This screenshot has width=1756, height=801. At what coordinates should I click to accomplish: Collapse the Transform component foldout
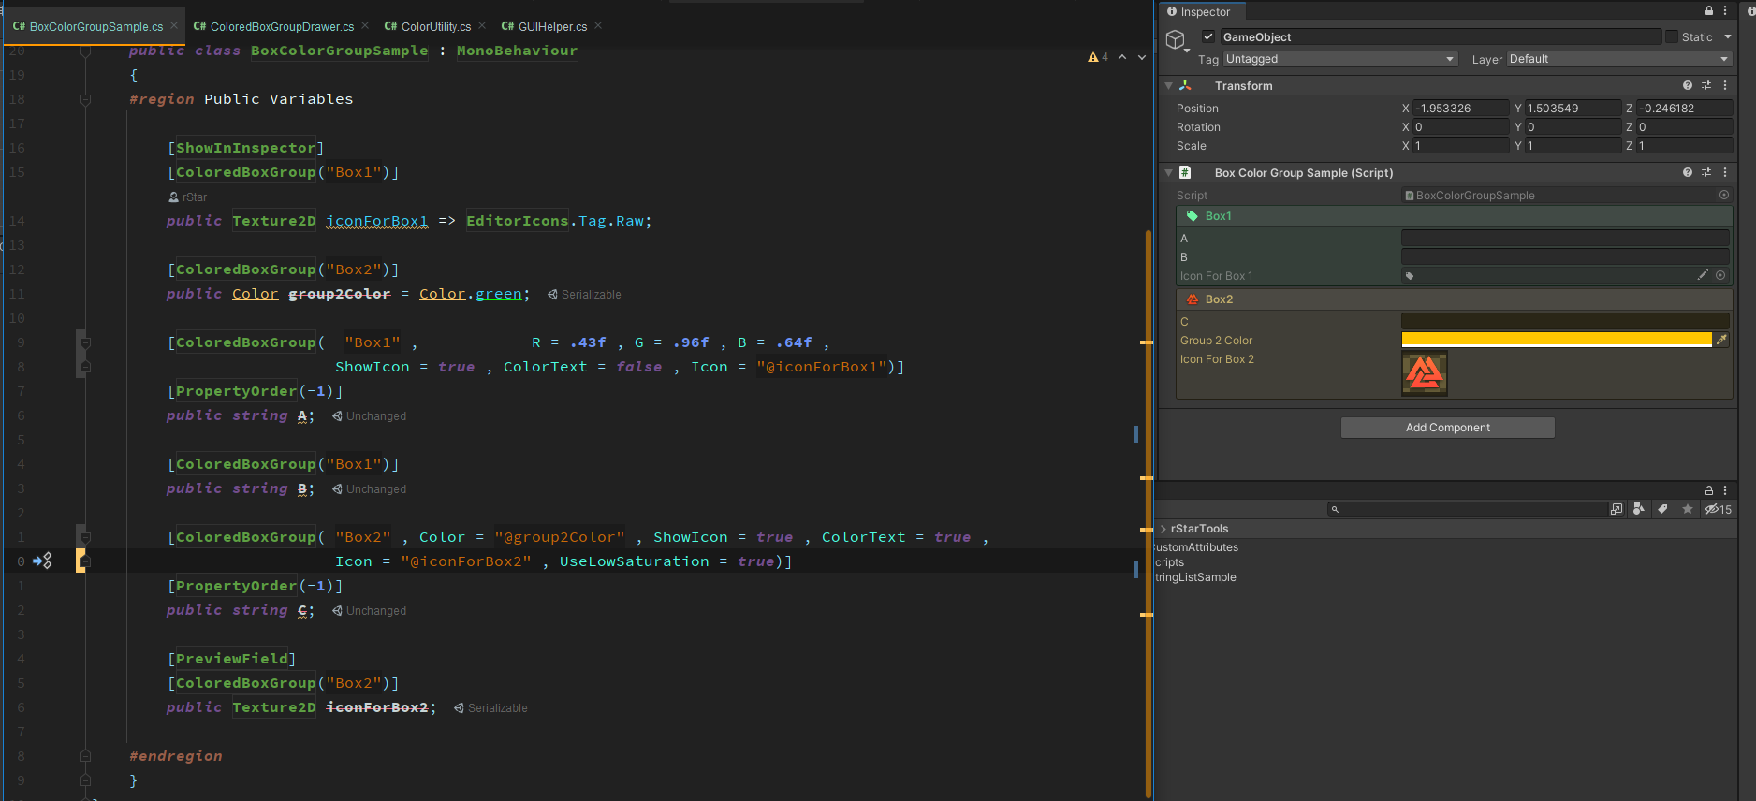1168,86
